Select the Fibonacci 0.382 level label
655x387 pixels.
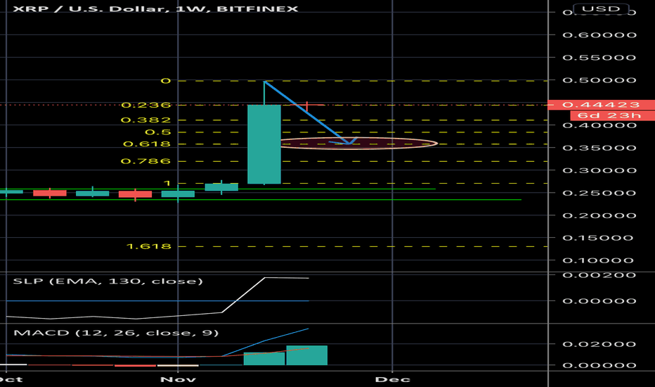tap(145, 120)
